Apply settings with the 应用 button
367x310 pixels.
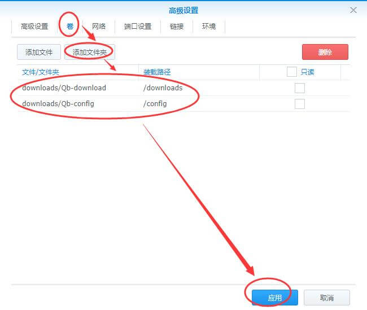(274, 298)
